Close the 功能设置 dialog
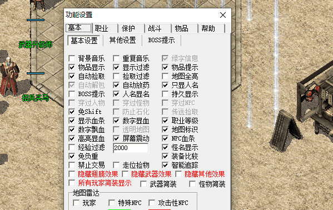Viewport: 333px width, 210px height. coord(223,15)
